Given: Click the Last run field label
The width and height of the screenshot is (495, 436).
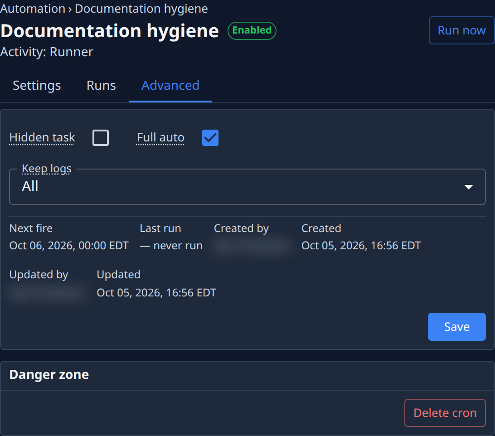Looking at the screenshot, I should click(160, 228).
